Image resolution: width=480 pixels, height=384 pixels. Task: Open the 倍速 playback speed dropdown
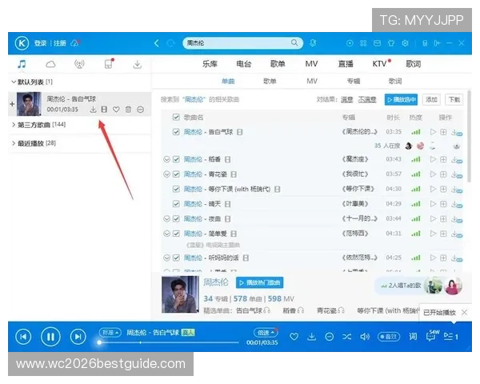tap(266, 333)
